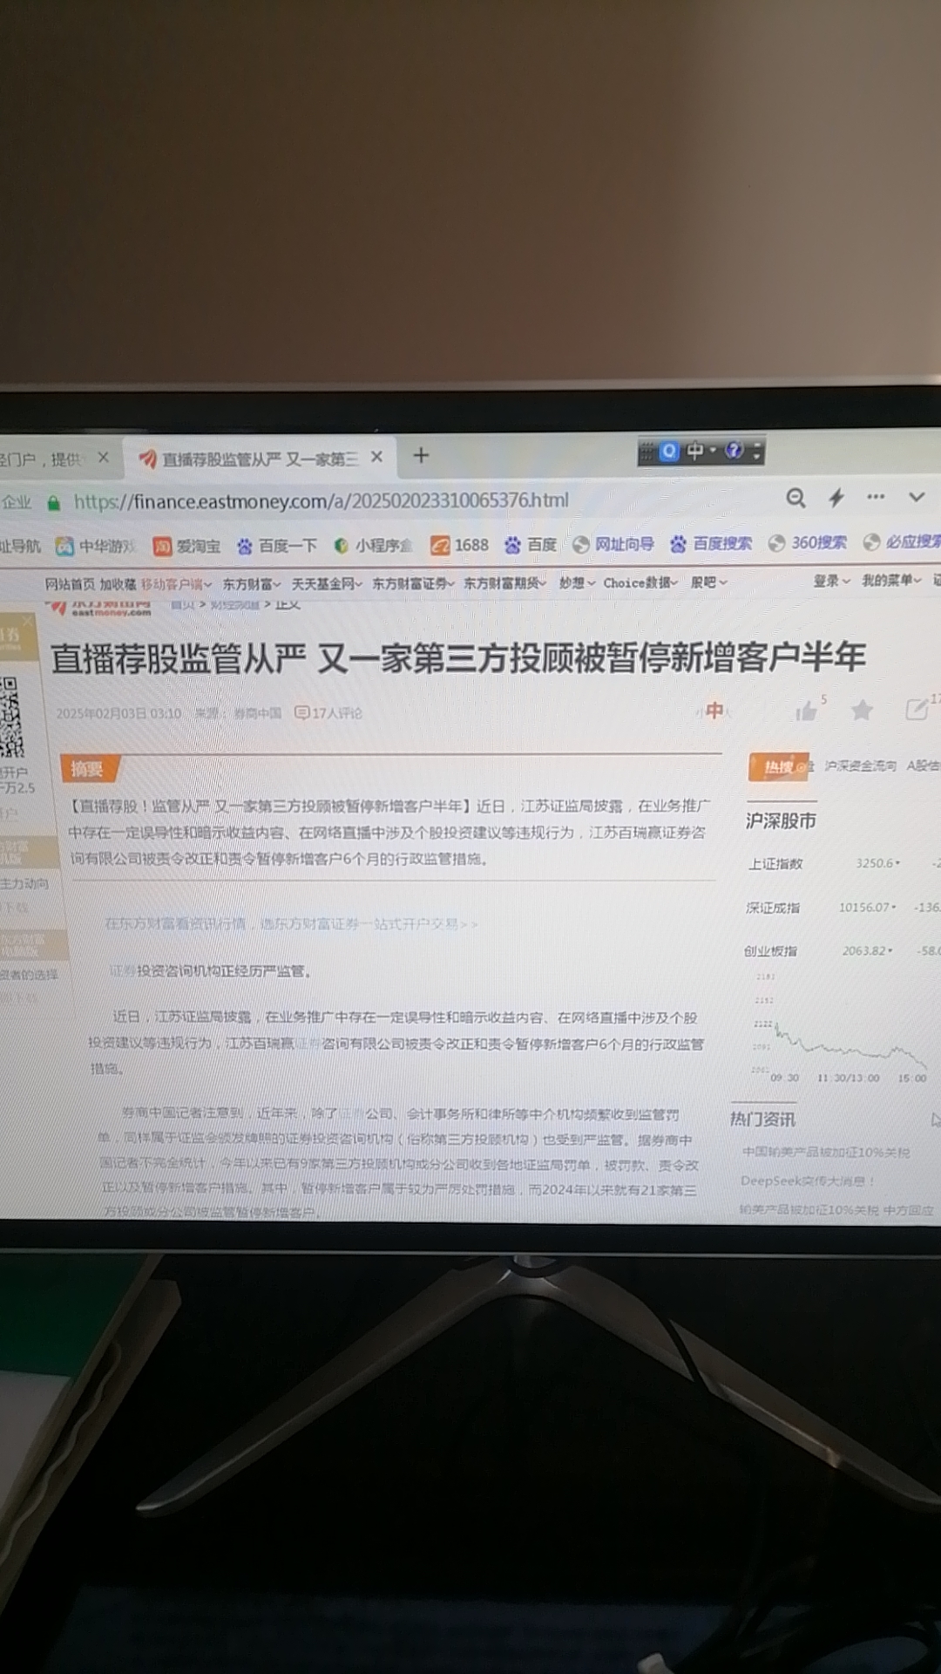The height and width of the screenshot is (1674, 941).
Task: Expand the 妙想 dropdown menu
Action: 577,582
